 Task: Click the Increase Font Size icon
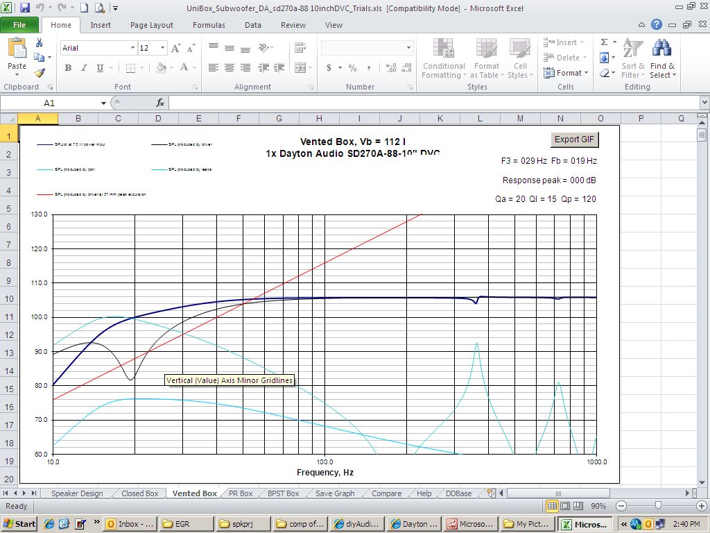click(x=176, y=48)
